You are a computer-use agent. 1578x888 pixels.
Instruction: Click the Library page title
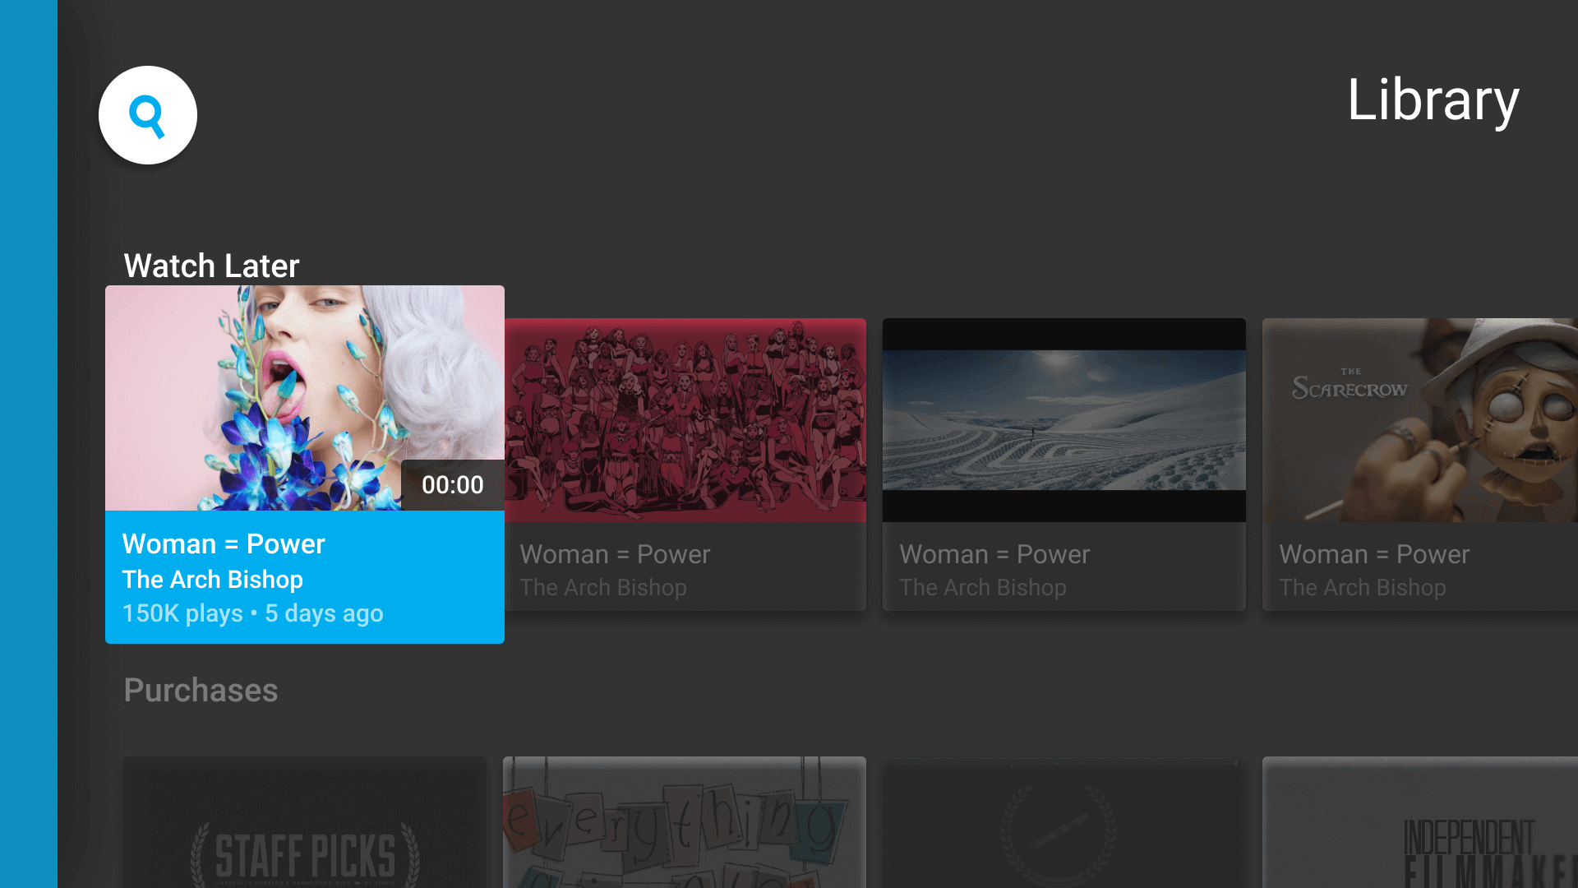(1433, 100)
